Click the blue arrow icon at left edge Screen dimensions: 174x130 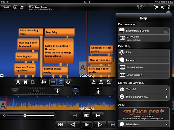[2, 75]
